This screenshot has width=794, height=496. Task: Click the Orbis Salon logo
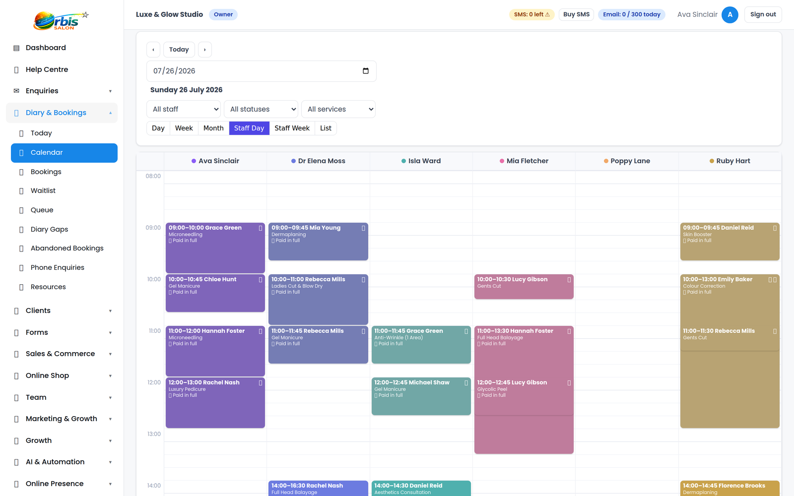tap(61, 21)
